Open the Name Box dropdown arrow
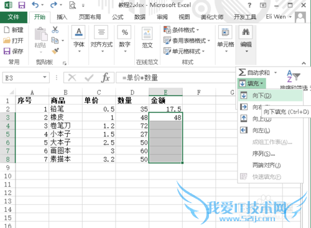This screenshot has width=311, height=228. point(45,77)
